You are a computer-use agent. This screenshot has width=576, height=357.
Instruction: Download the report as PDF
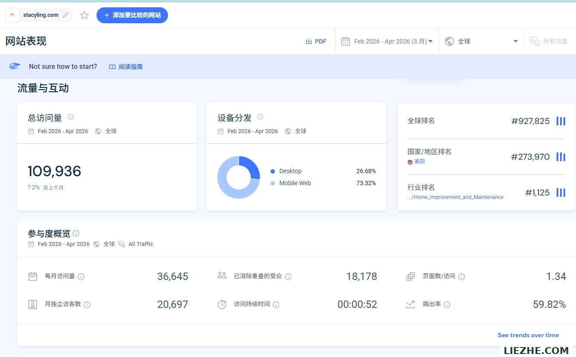[x=316, y=41]
